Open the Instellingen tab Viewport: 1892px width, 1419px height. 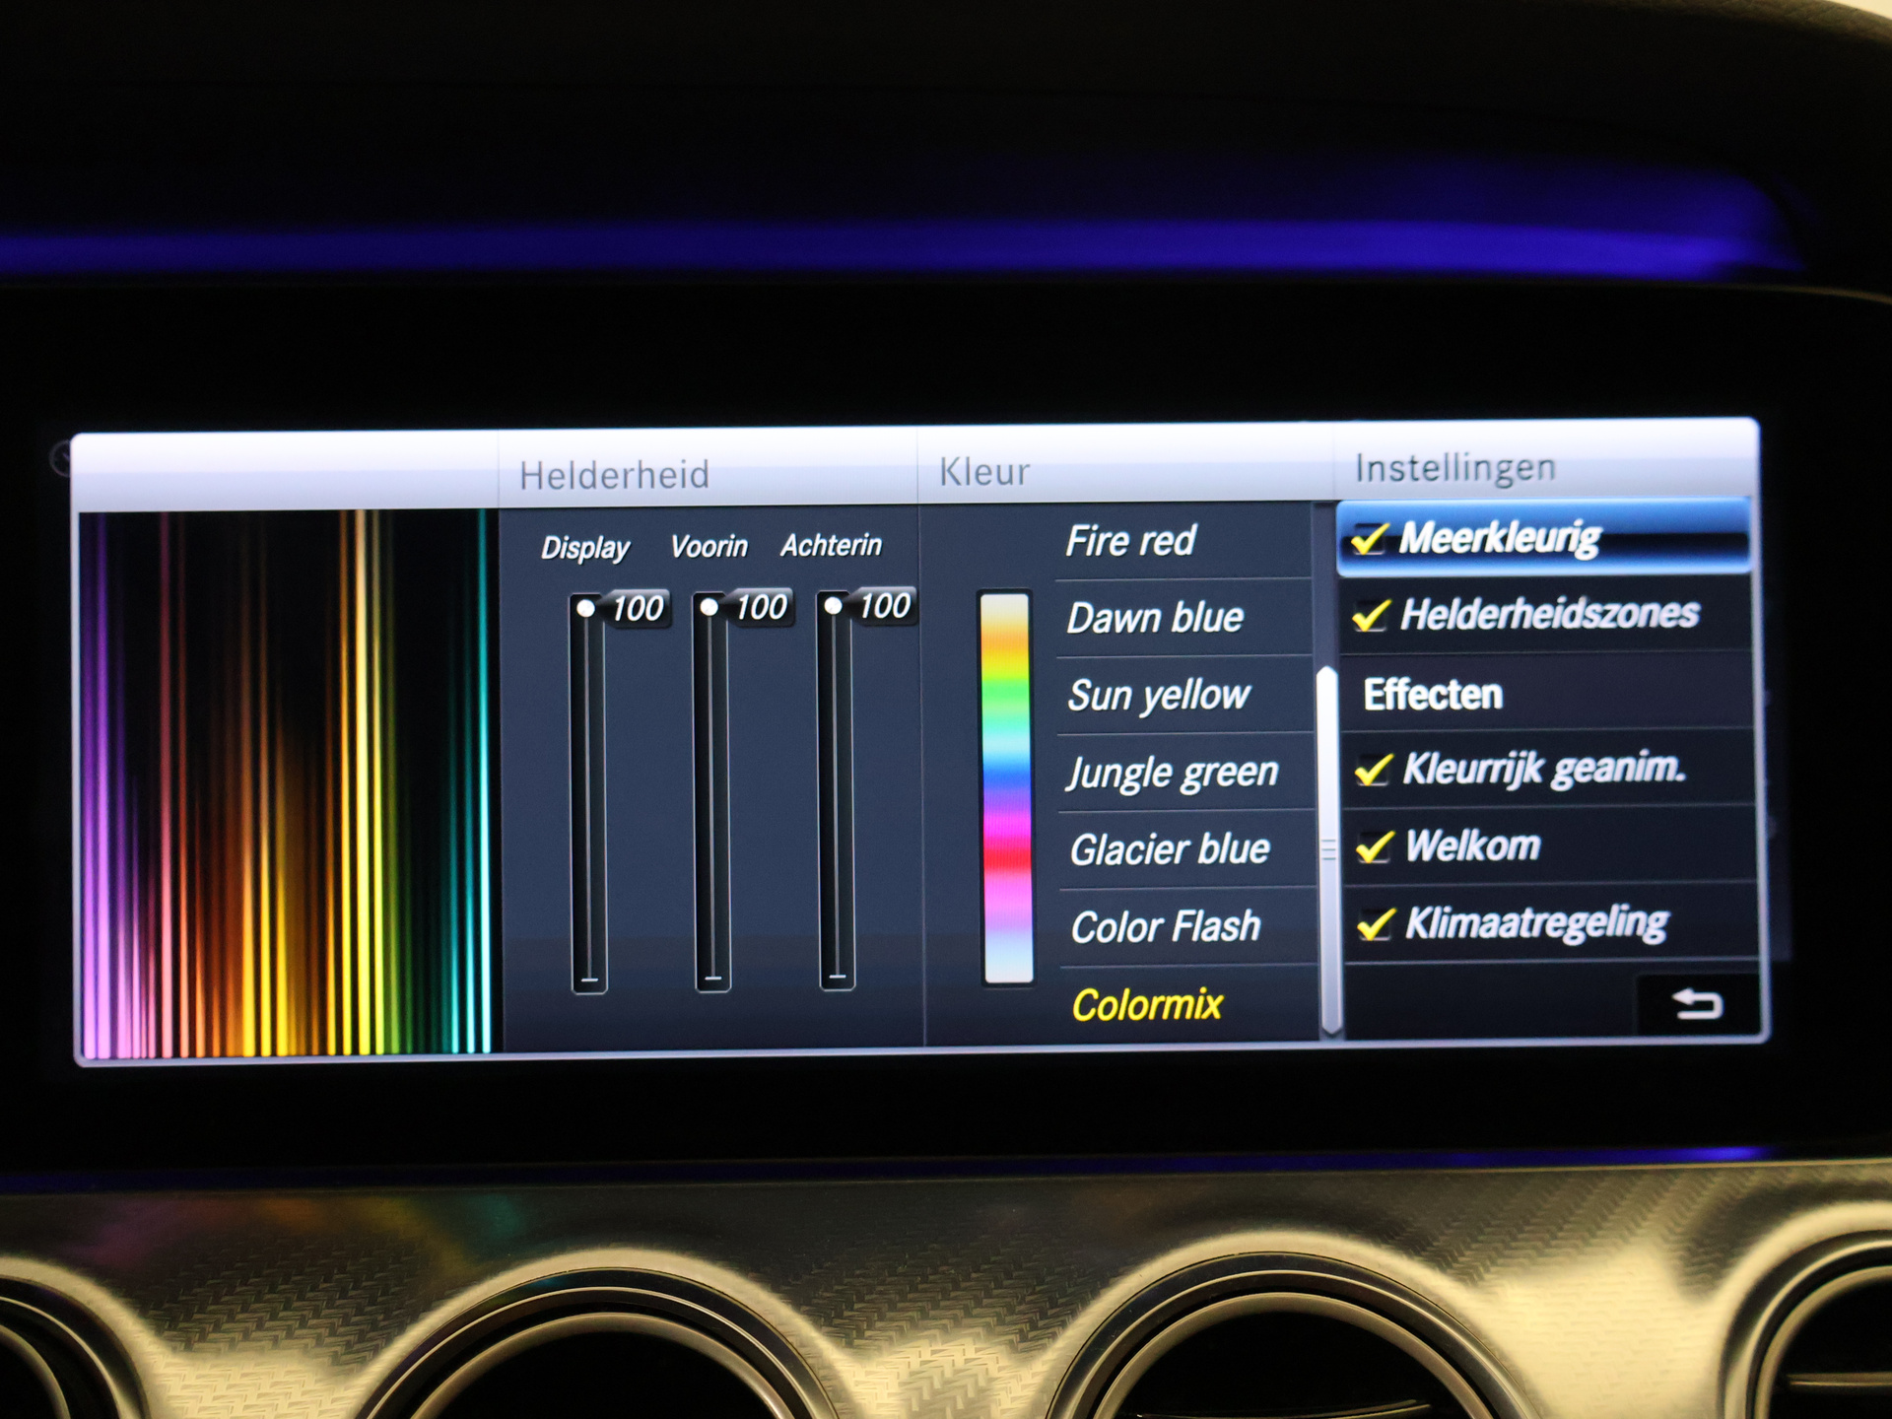click(x=1455, y=468)
